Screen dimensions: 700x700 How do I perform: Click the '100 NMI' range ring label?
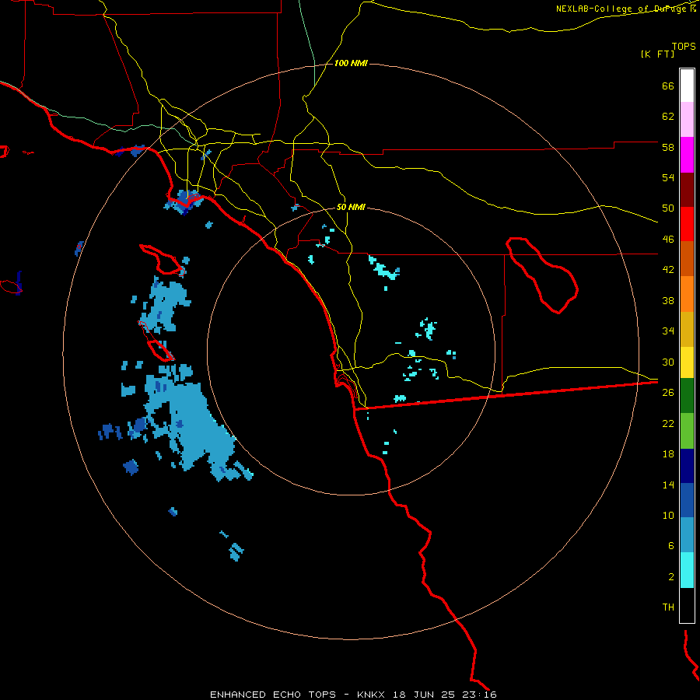(351, 64)
